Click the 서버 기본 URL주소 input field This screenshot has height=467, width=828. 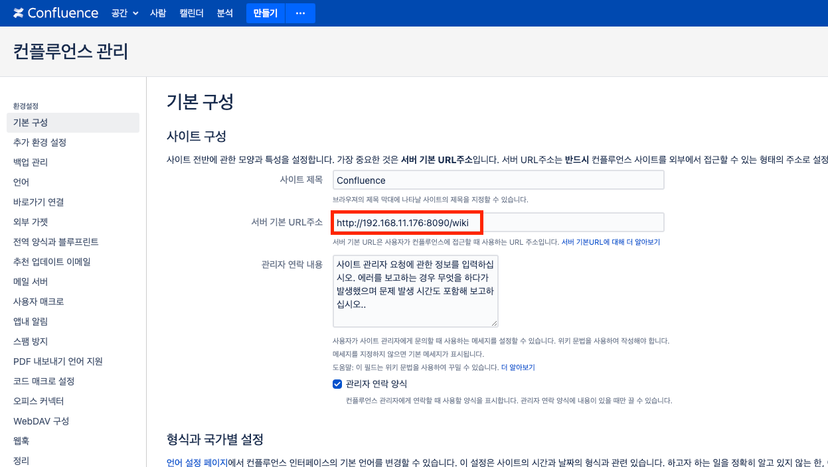(498, 222)
